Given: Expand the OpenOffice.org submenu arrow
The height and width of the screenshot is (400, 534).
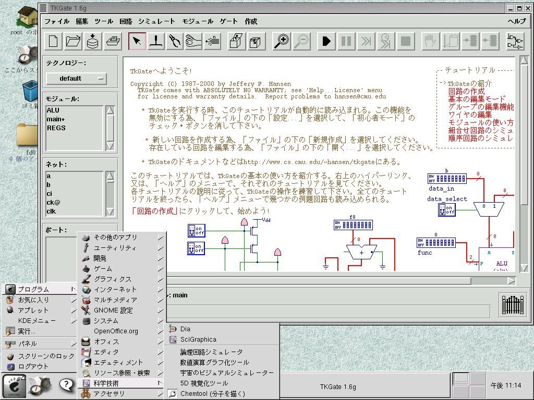Looking at the screenshot, I should click(x=161, y=331).
